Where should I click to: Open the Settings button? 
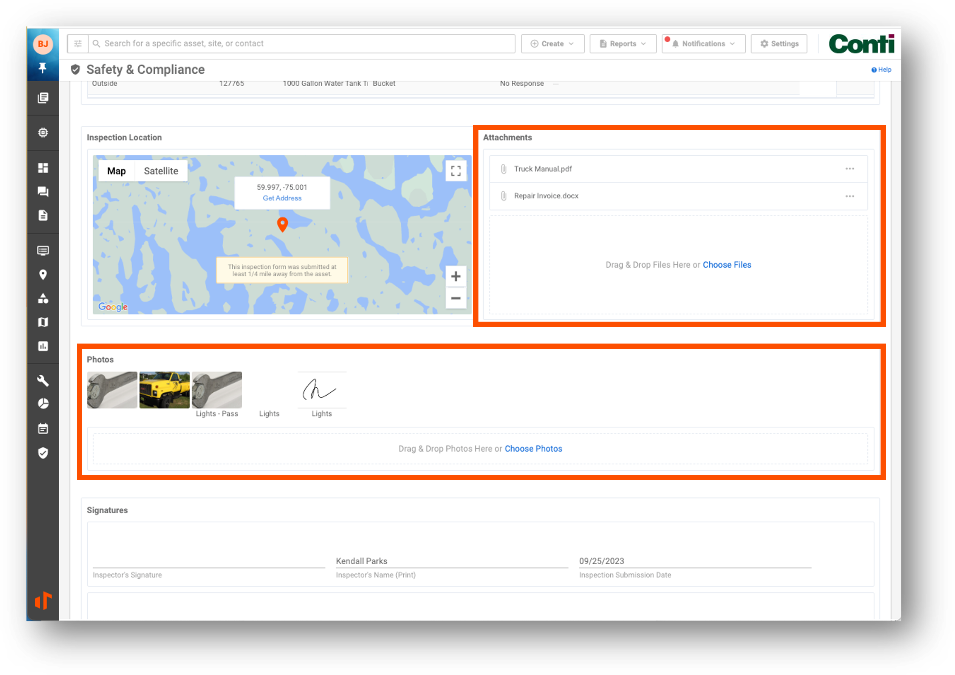(779, 44)
